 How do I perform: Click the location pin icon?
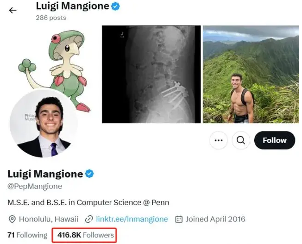coord(12,219)
